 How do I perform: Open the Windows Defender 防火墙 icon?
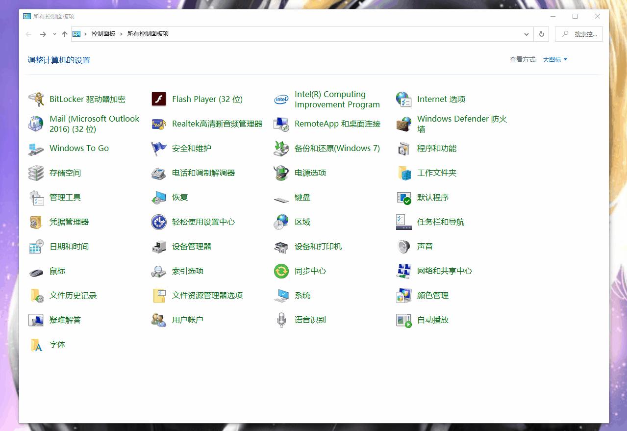[x=404, y=124]
